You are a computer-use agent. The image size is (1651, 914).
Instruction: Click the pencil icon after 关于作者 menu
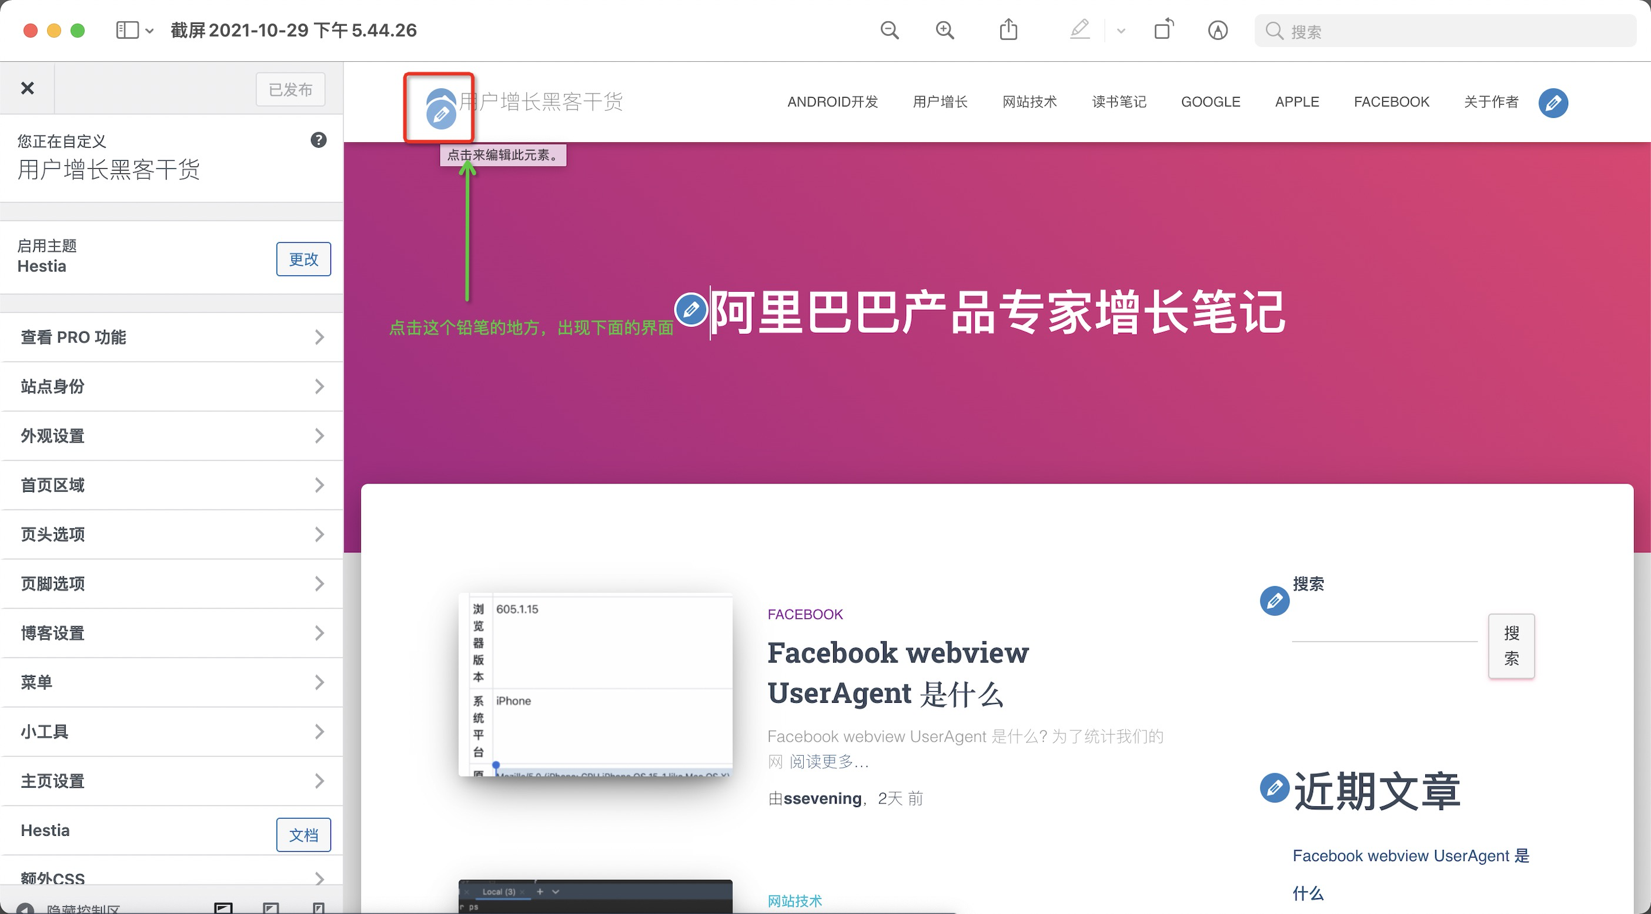click(1553, 102)
